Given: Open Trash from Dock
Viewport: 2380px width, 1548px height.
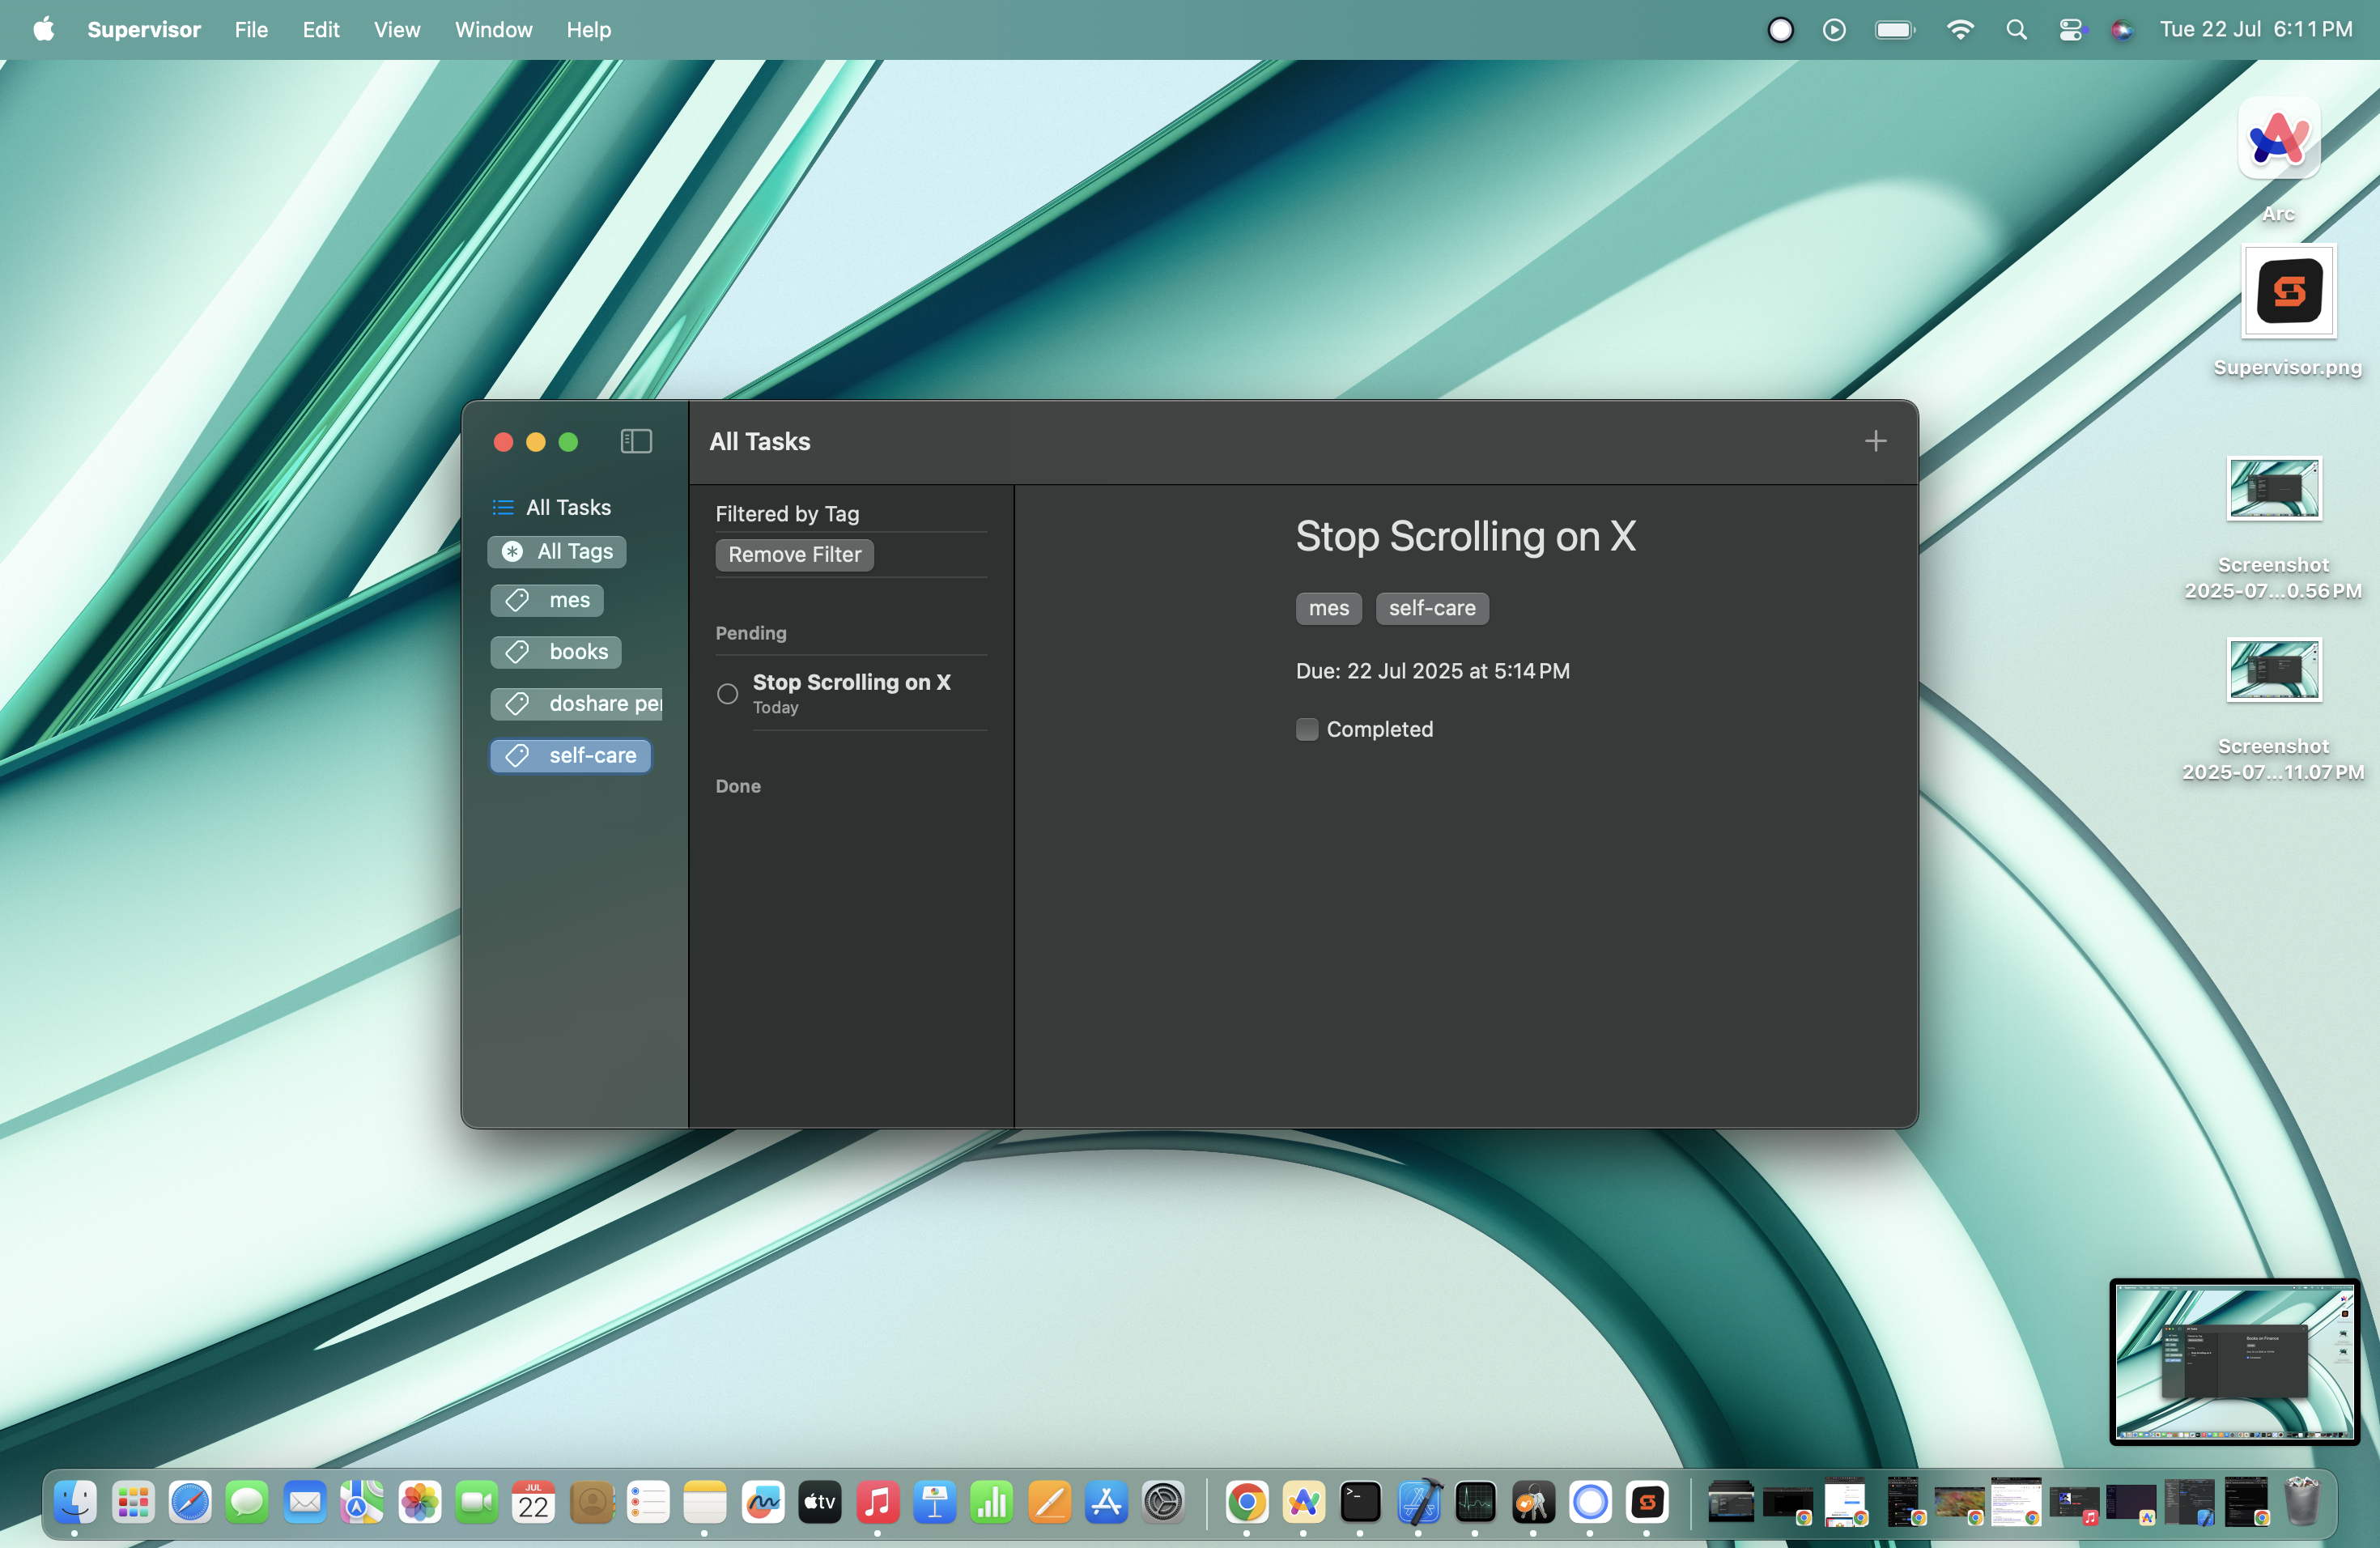Looking at the screenshot, I should 2302,1502.
